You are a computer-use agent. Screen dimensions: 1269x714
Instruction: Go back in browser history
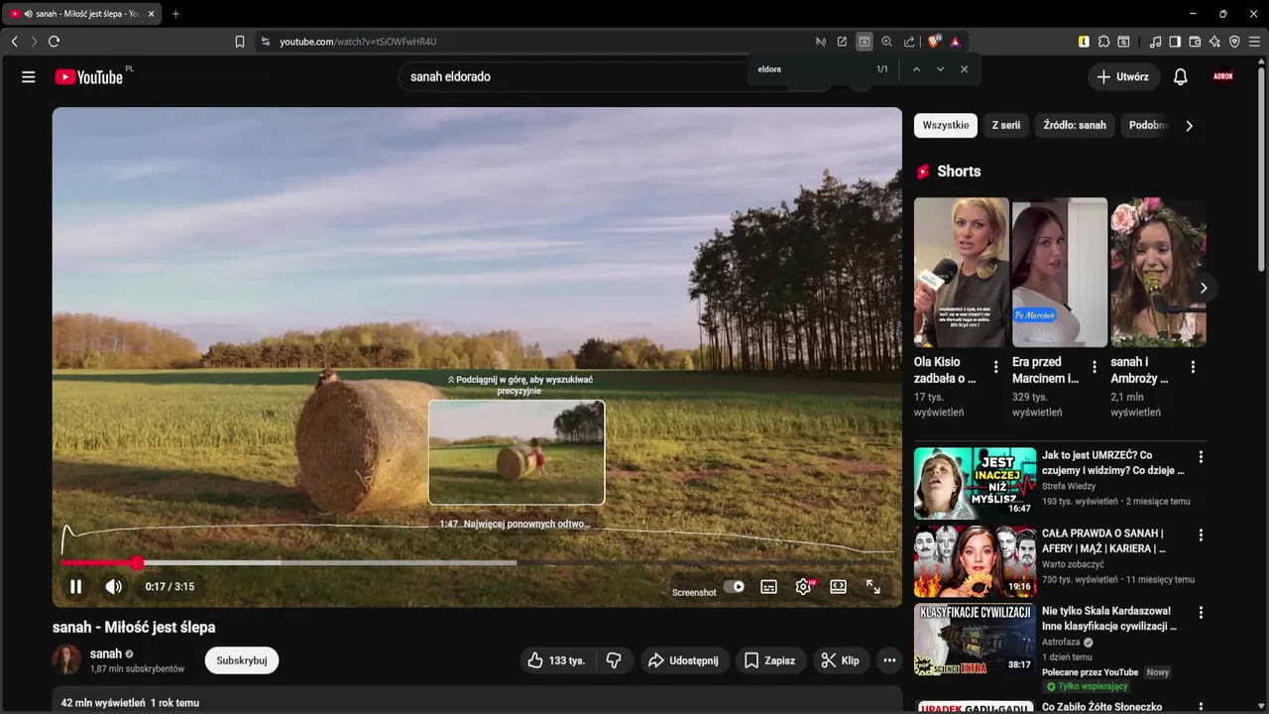14,42
